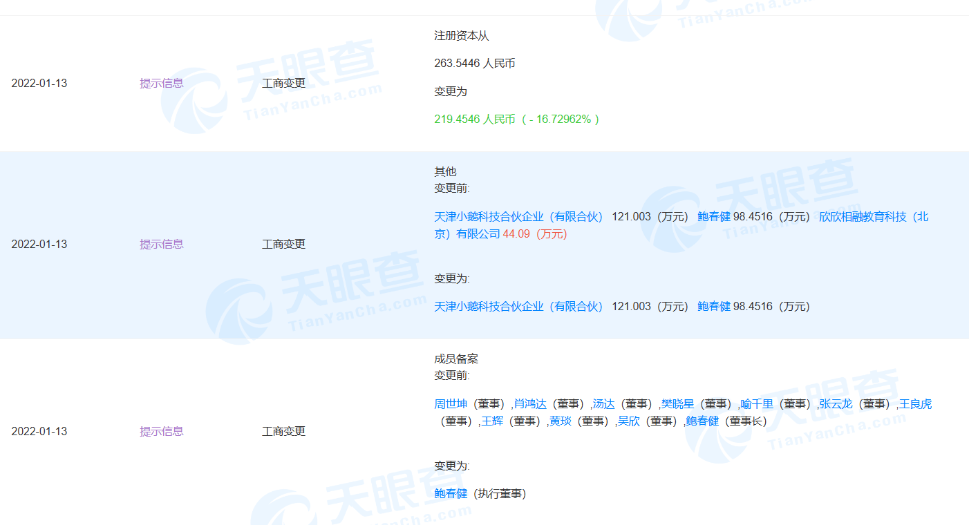Open 欣欣相融教育科技 company link
969x525 pixels.
pos(874,217)
